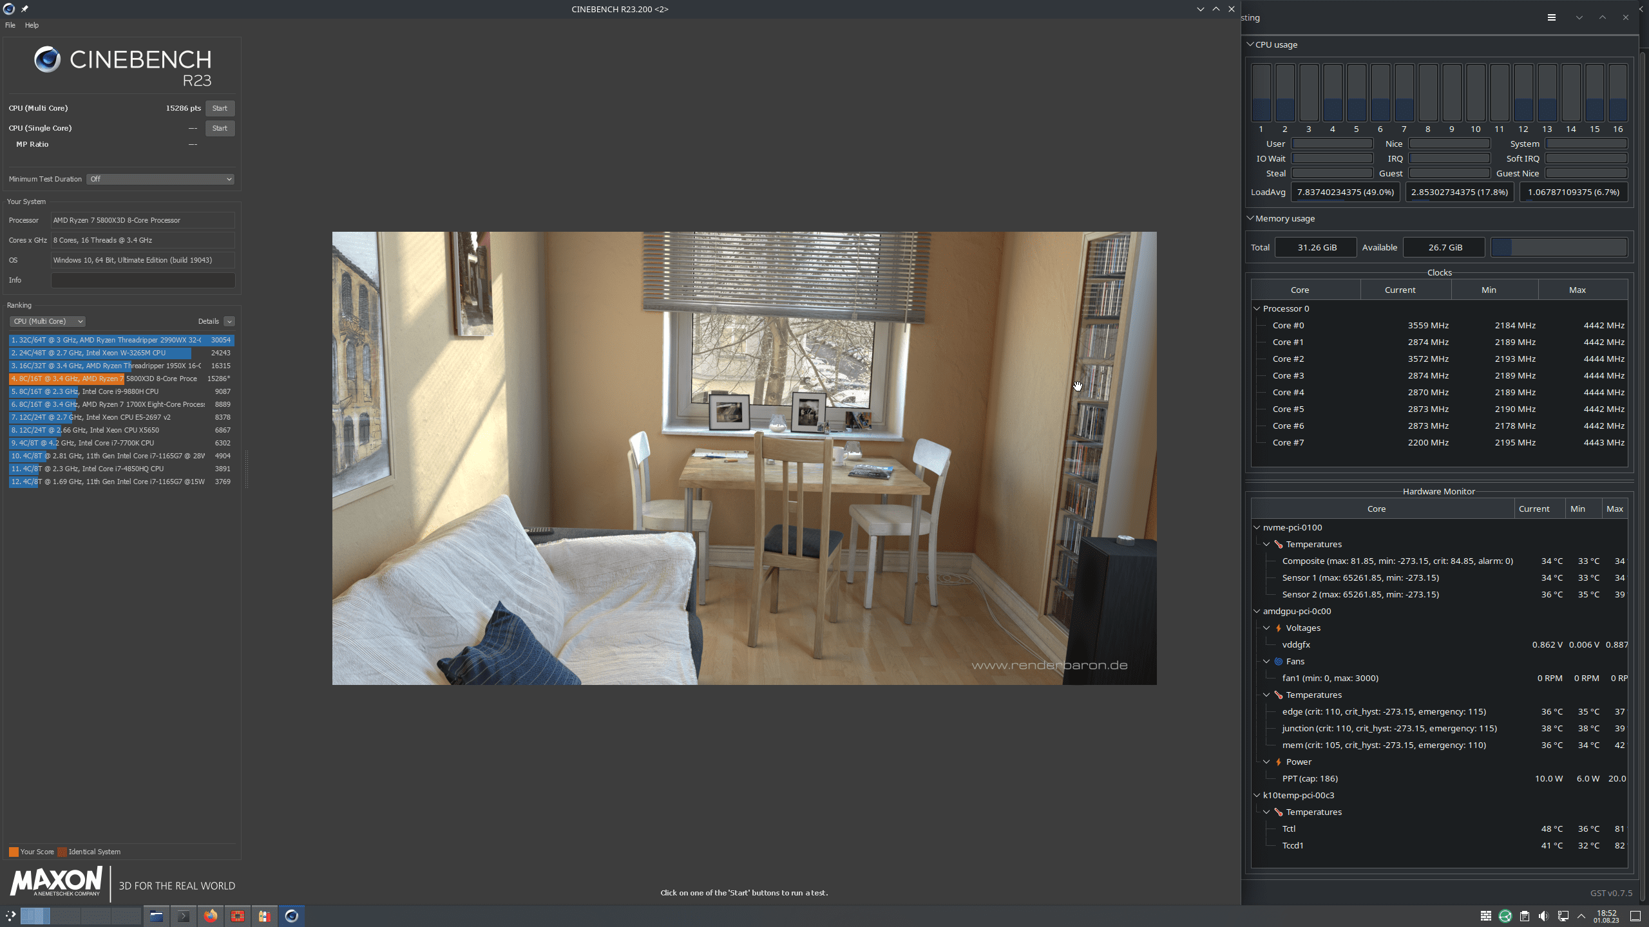Start the CPU Multi Core test
The height and width of the screenshot is (927, 1649).
(x=220, y=108)
